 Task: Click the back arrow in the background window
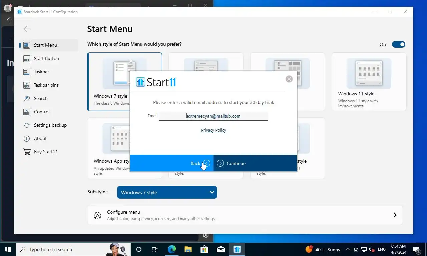tap(9, 20)
